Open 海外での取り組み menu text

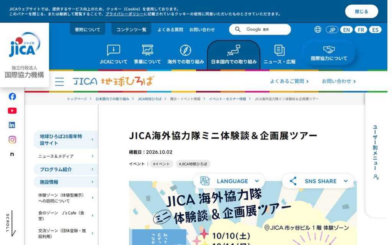coord(186,62)
